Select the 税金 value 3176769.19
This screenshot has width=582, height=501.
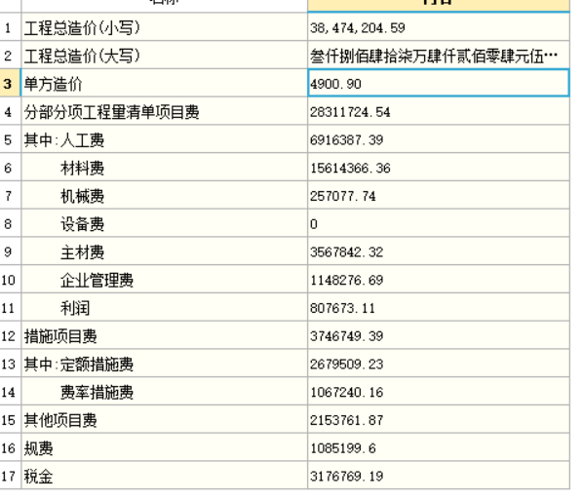click(439, 476)
